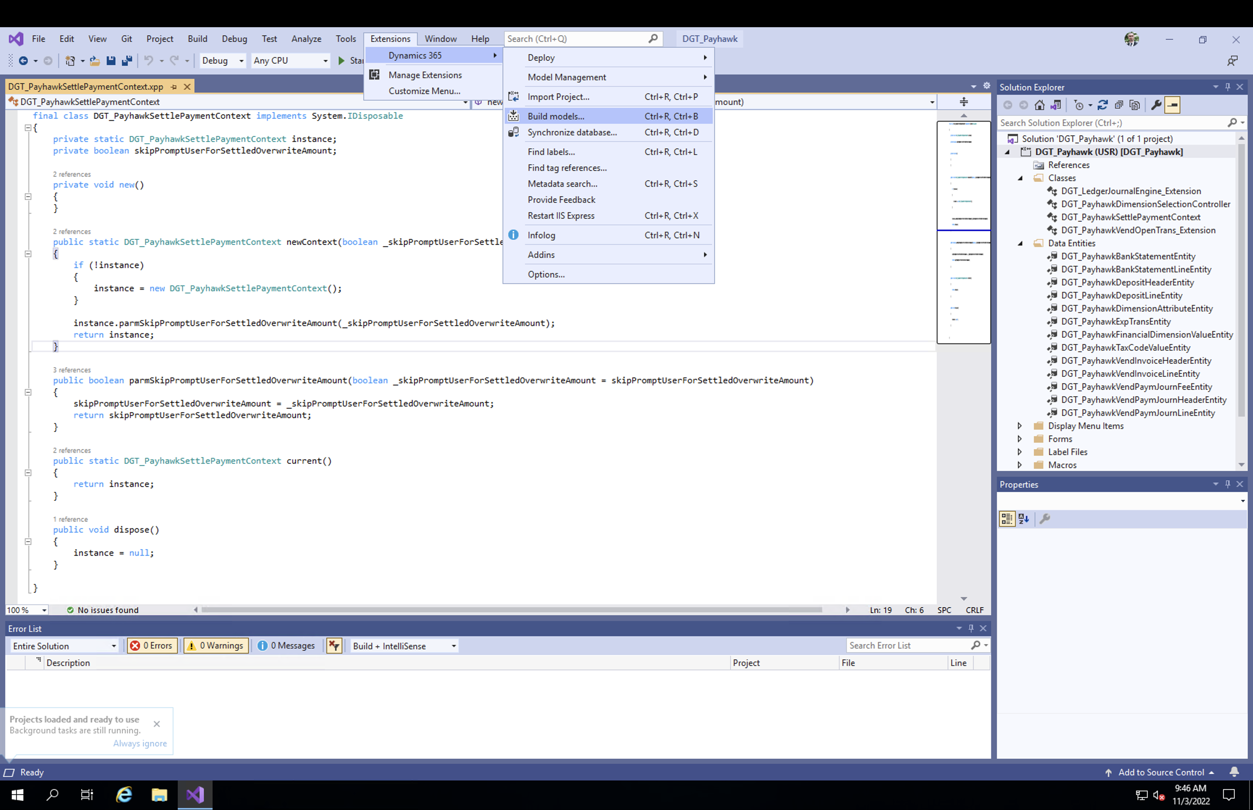Click the wrench Properties icon in Solution Explorer
1253x810 pixels.
[x=1156, y=105]
